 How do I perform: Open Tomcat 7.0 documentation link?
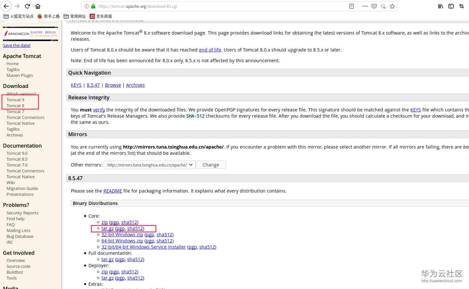17,165
